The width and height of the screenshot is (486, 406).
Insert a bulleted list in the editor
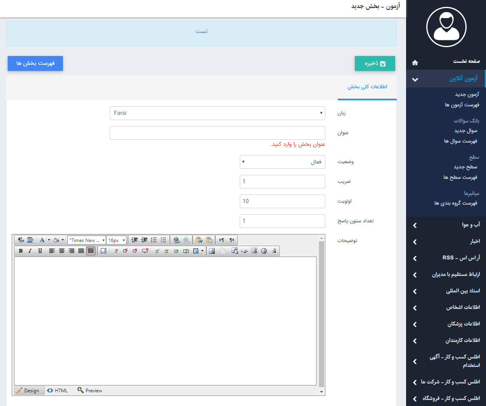(163, 240)
